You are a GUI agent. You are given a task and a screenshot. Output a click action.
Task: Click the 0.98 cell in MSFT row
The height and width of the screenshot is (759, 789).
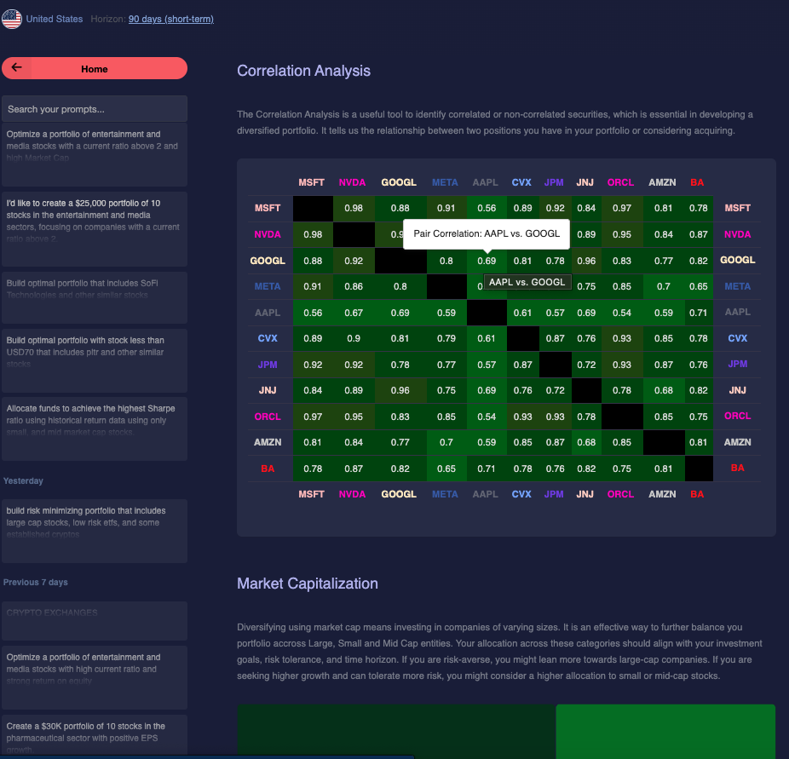(x=354, y=208)
